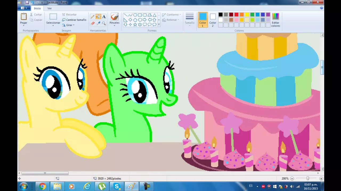Screen dimensions: 341x191
Task: Click the horizontal scrollbar right arrow
Action: pyautogui.click(x=318, y=173)
